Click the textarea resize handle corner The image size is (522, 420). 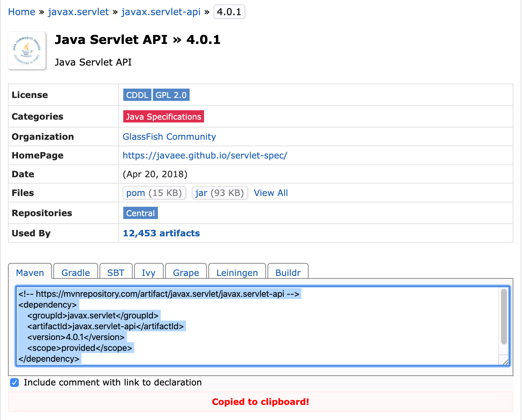pos(505,362)
